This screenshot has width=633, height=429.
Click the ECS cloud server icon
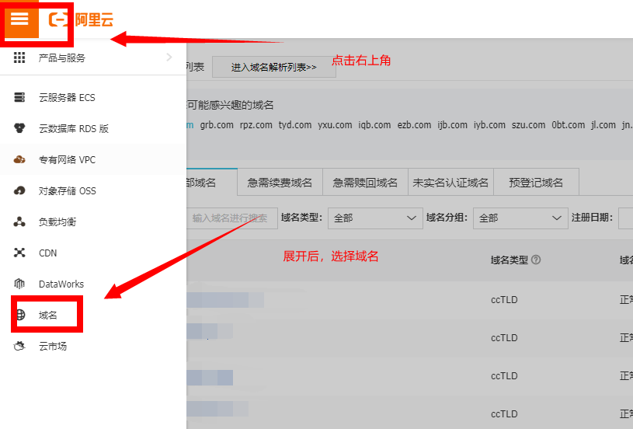[x=19, y=97]
